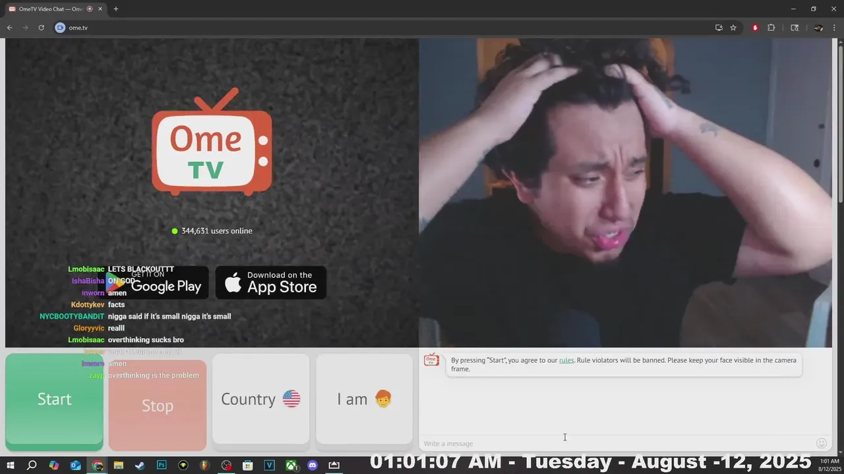The image size is (844, 474).
Task: Open Chrome three-dot menu
Action: (x=834, y=28)
